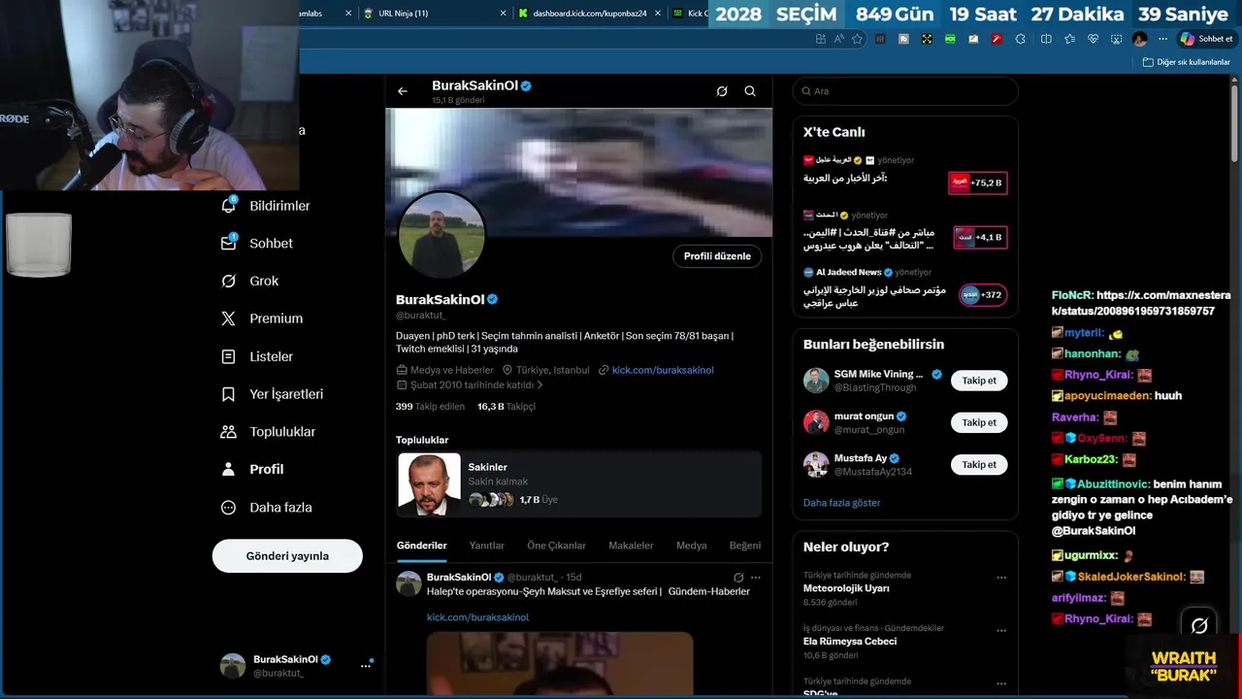Switch to the Medya tab
This screenshot has height=699, width=1242.
(x=692, y=546)
